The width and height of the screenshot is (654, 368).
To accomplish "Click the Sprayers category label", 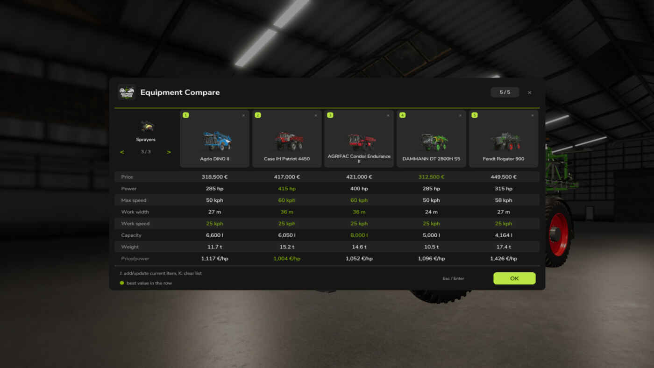I will (x=146, y=140).
